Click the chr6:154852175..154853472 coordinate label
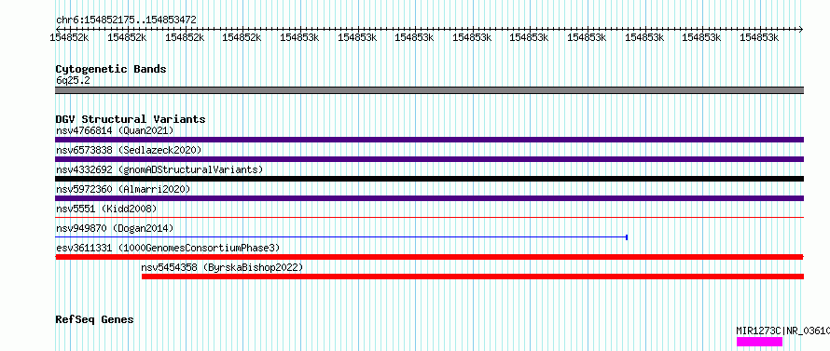 point(126,20)
